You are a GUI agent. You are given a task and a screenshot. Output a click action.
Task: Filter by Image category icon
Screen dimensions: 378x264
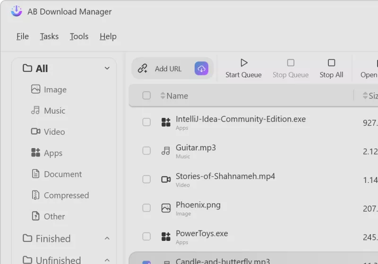36,89
